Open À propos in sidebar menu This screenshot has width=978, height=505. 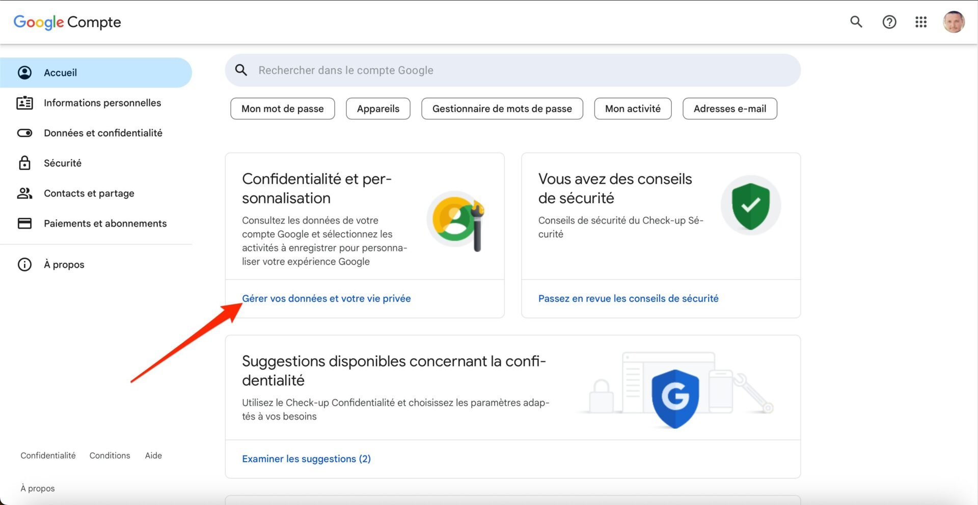[x=96, y=264]
